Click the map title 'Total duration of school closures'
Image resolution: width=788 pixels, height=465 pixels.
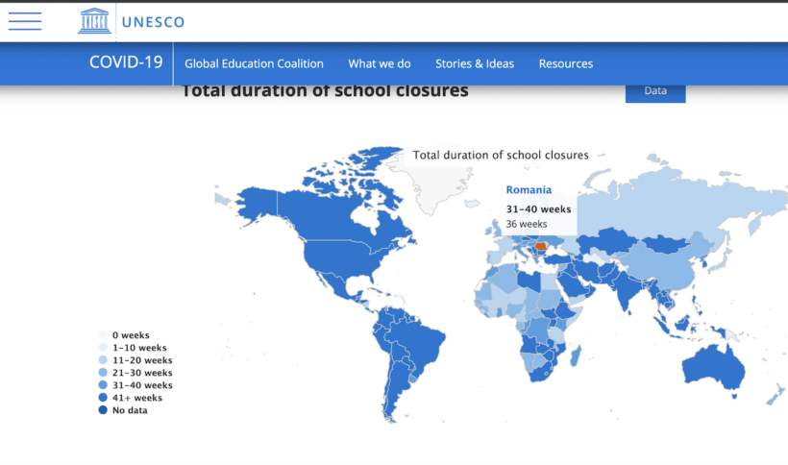[x=501, y=156]
